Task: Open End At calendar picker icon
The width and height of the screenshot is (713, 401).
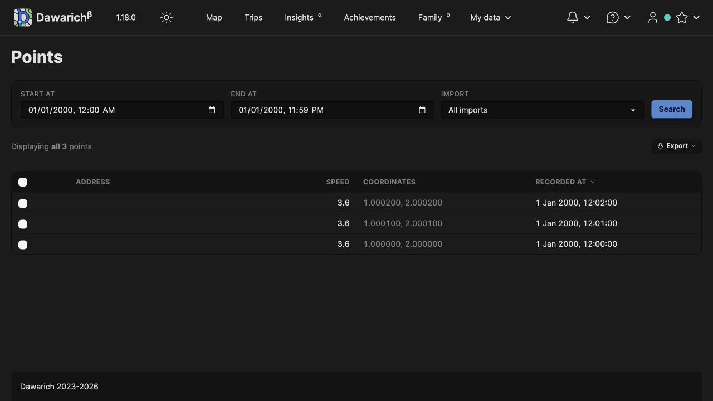Action: pyautogui.click(x=422, y=110)
